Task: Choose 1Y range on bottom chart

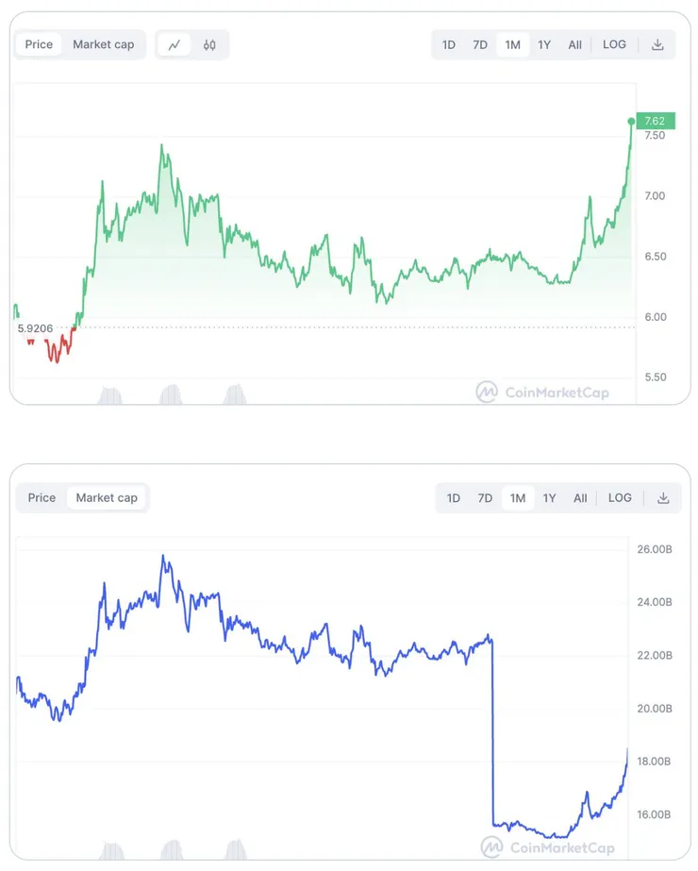Action: tap(549, 498)
